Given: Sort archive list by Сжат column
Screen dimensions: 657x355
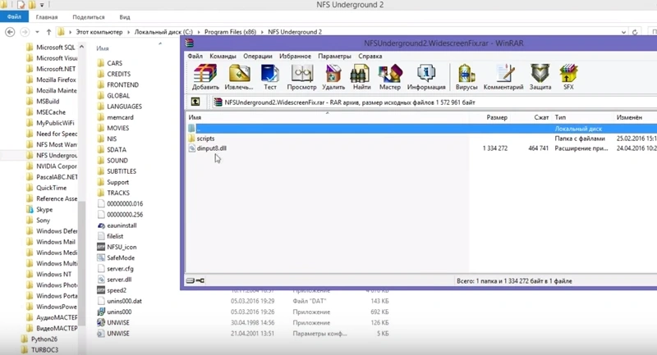Looking at the screenshot, I should tap(541, 117).
